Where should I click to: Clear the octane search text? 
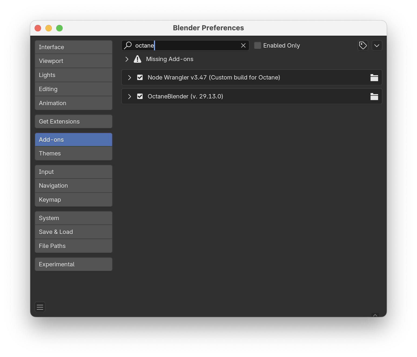243,45
